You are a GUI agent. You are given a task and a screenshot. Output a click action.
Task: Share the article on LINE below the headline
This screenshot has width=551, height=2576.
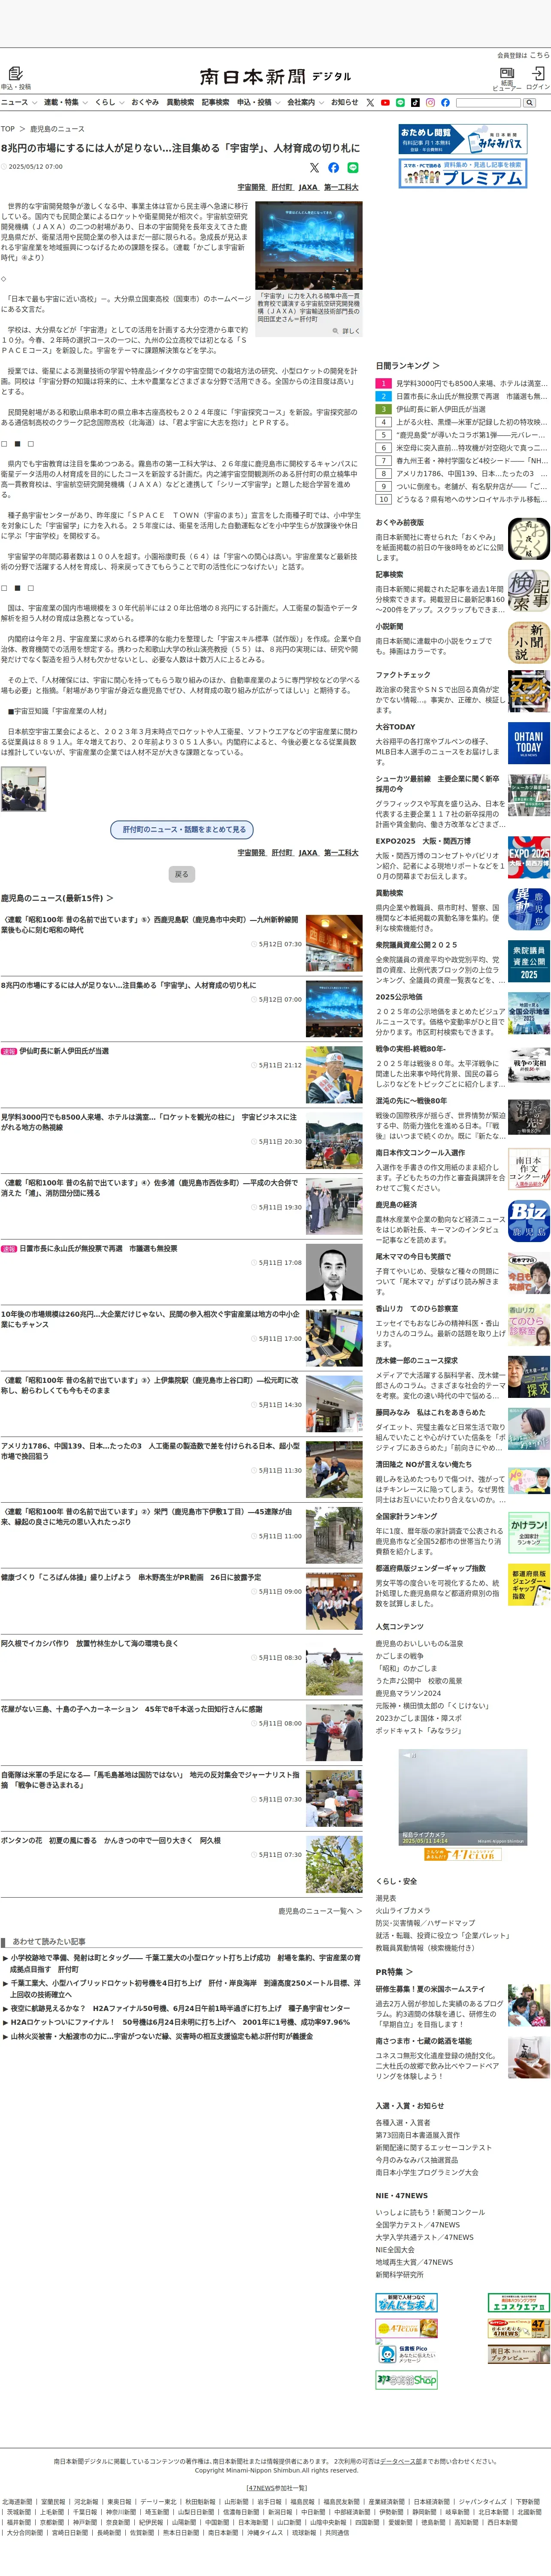coord(353,167)
